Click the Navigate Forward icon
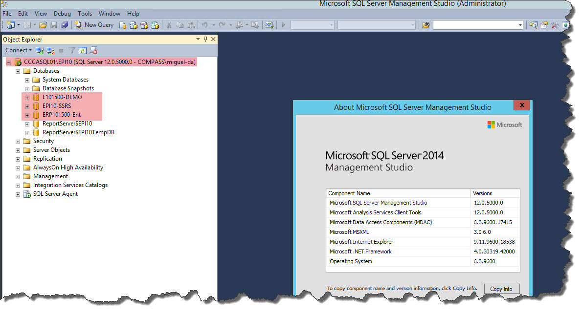 [255, 25]
